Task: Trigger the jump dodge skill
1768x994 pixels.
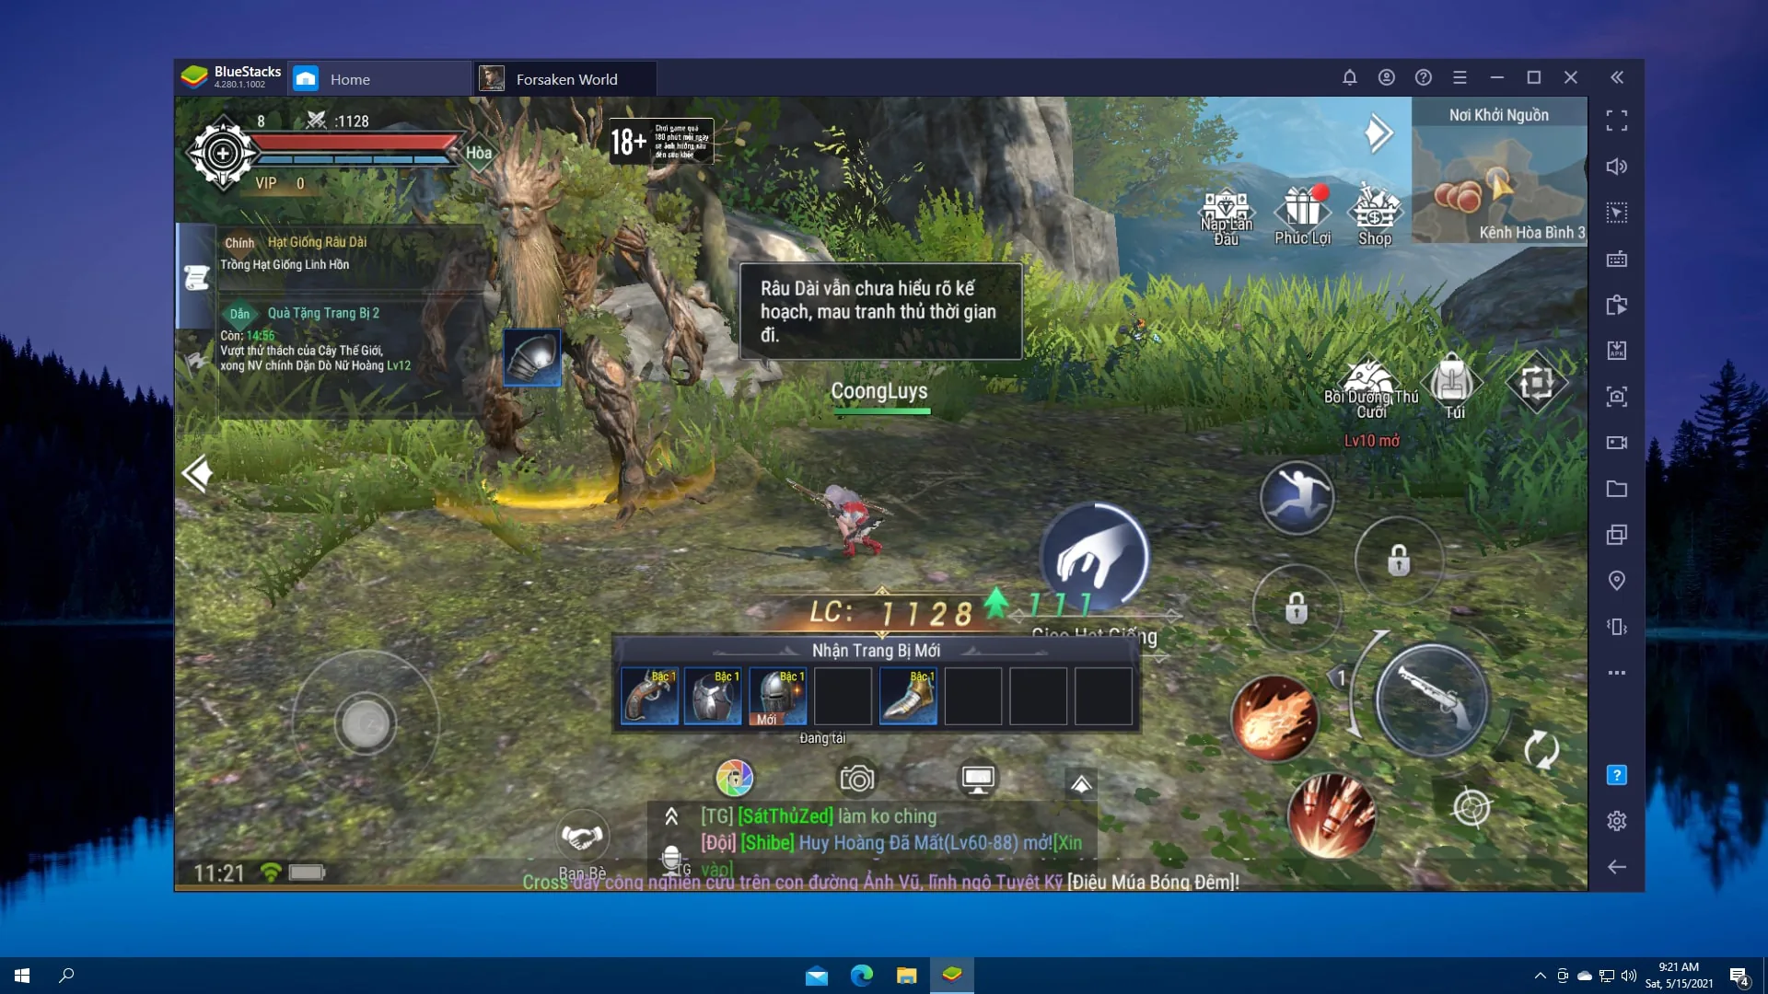Action: (1297, 498)
